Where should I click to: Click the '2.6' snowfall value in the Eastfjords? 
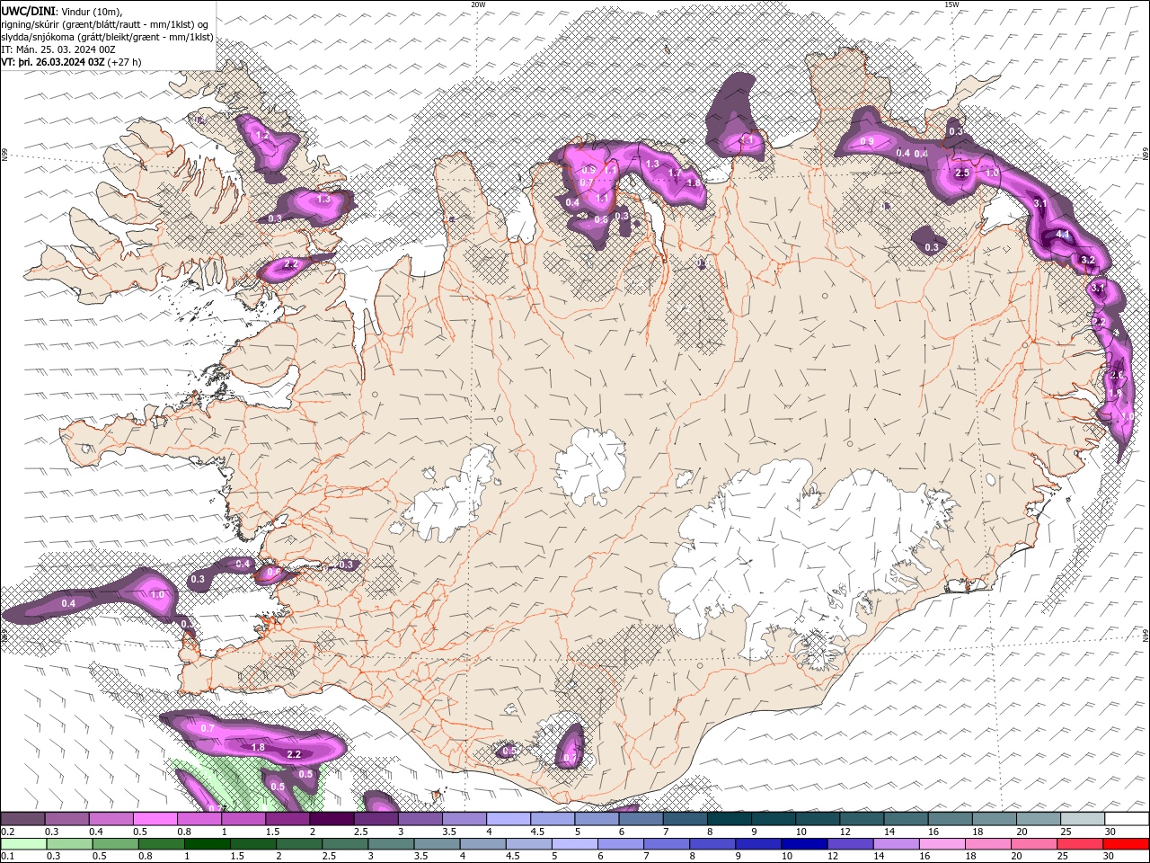[1117, 375]
